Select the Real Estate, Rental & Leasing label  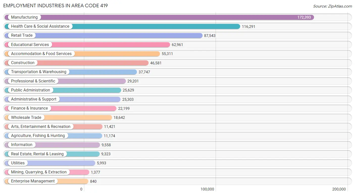[37, 154]
